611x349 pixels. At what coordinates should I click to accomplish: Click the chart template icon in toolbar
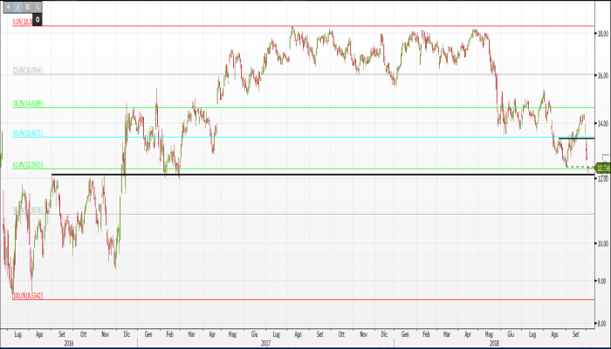(28, 6)
